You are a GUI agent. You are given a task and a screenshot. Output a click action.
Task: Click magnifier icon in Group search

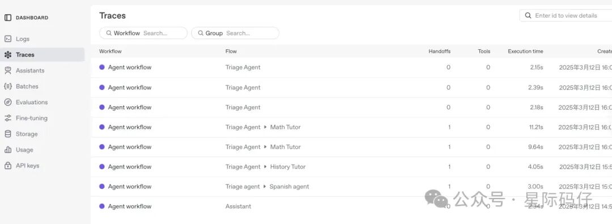click(x=201, y=33)
